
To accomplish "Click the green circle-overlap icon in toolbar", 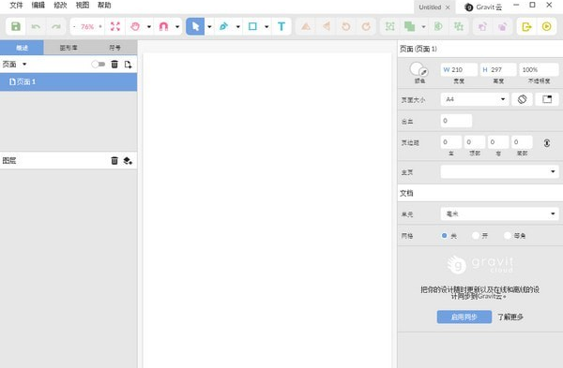I will [x=438, y=26].
